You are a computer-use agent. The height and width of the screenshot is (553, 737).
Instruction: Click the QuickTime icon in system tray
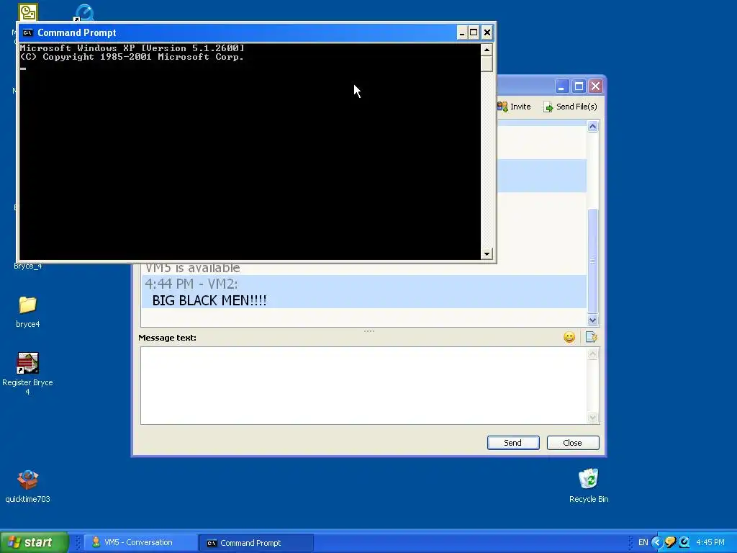(684, 543)
